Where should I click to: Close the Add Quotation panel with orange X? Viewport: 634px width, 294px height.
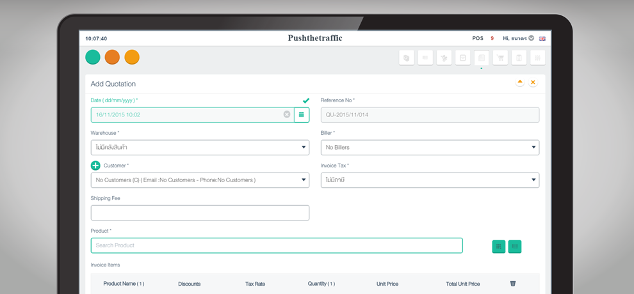click(533, 83)
